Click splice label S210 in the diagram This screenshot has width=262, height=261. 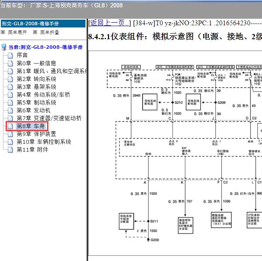point(178,102)
